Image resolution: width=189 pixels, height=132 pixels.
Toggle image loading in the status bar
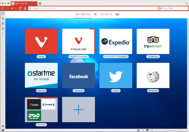[147, 130]
